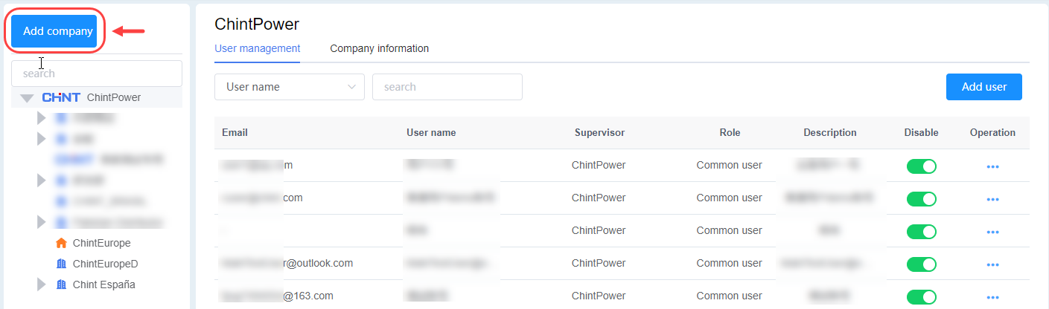This screenshot has width=1049, height=309.
Task: Click the Add user button
Action: coord(984,87)
